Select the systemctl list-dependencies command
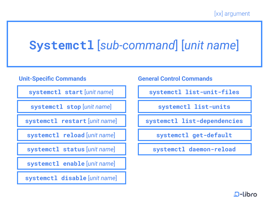Viewport: 267px width, 200px height. tap(195, 121)
